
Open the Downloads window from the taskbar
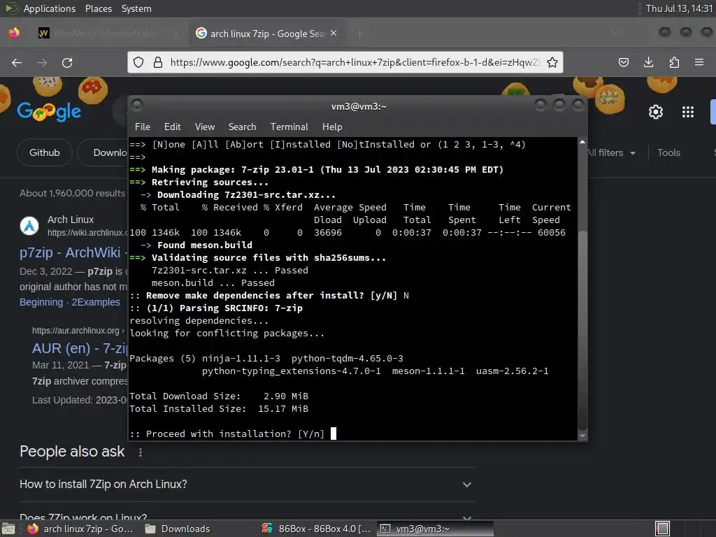pyautogui.click(x=178, y=529)
